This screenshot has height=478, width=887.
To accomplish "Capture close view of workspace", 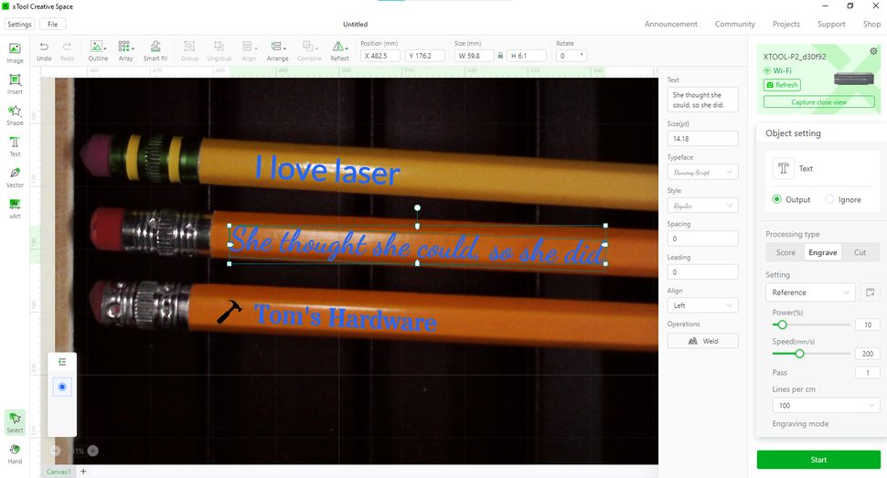I will pyautogui.click(x=818, y=101).
